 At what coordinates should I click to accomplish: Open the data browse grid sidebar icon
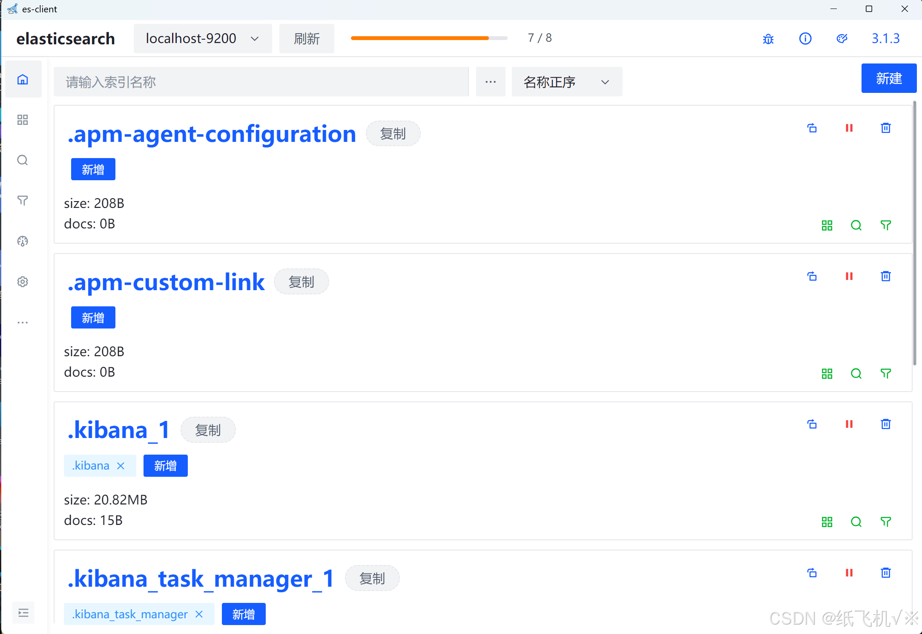tap(23, 120)
